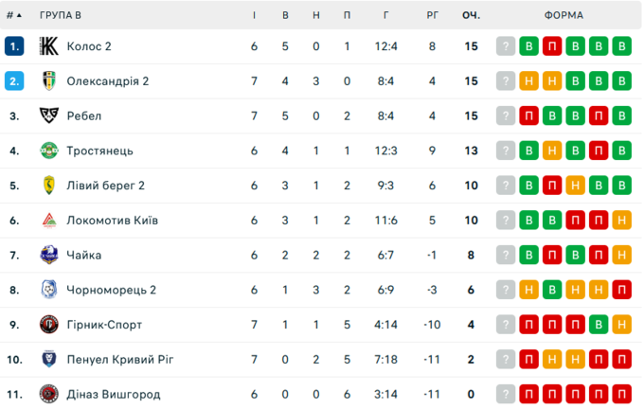644x409 pixels.
Task: Click the Чорноморець 2 team crest
Action: 49,290
